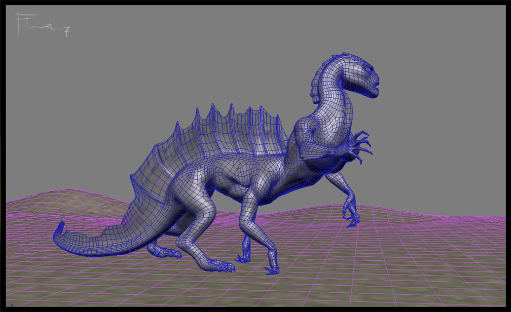Click the axis indicator in viewport corner
Image resolution: width=511 pixels, height=312 pixels.
click(12, 305)
